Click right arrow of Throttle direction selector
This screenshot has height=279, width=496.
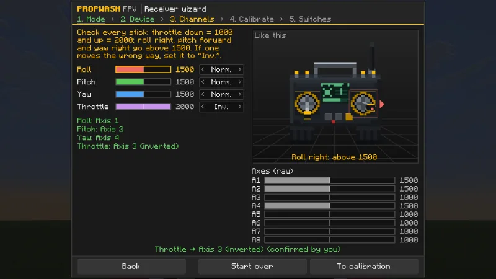[240, 107]
